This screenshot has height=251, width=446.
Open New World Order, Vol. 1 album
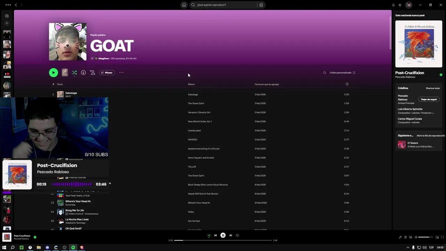[200, 121]
